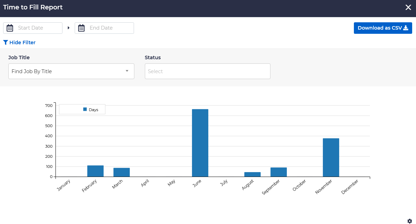Click the August bar in chart
This screenshot has height=224, width=416.
[x=252, y=174]
